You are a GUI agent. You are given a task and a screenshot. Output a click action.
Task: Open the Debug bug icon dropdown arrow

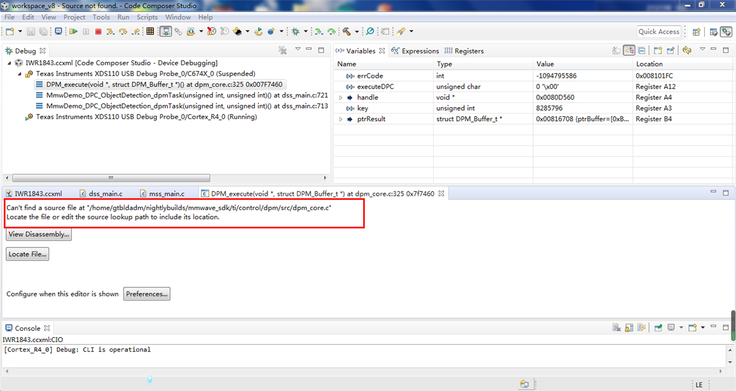click(x=305, y=31)
